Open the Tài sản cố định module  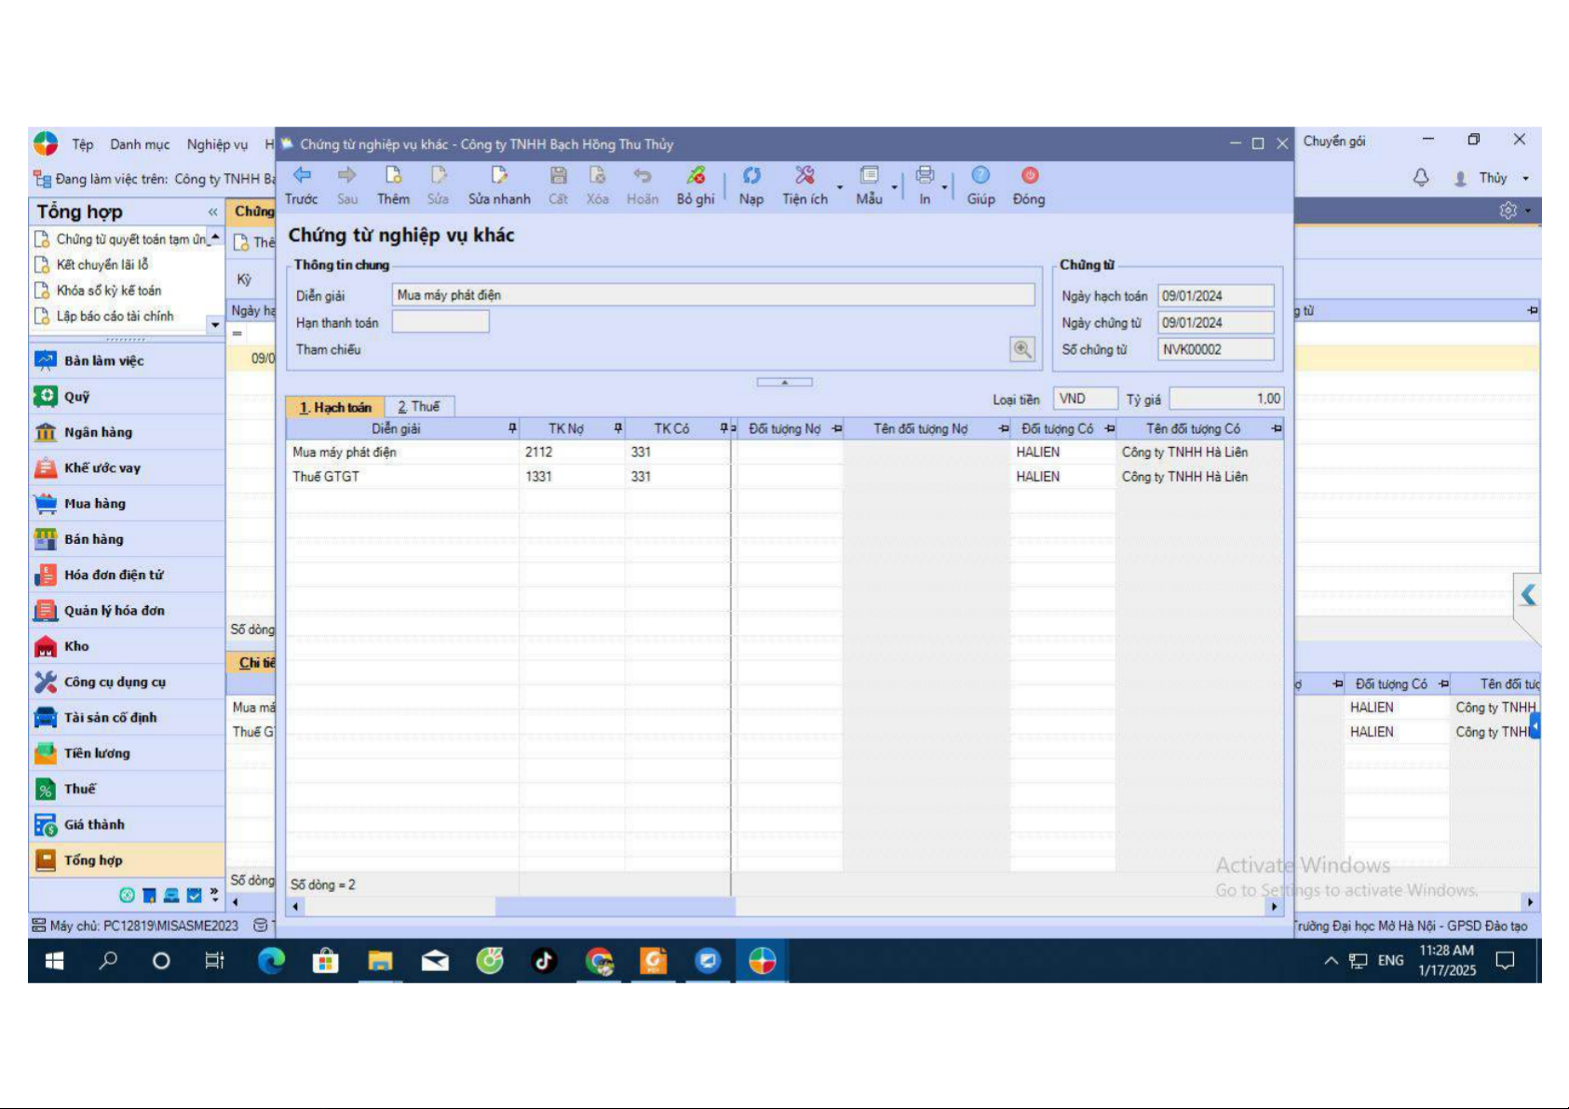point(110,718)
